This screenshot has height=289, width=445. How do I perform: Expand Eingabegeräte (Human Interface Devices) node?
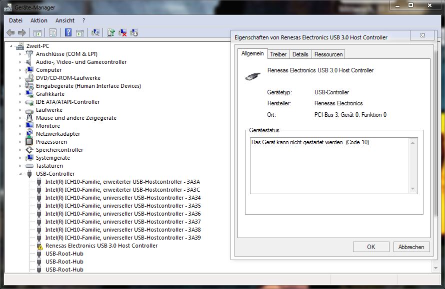20,86
